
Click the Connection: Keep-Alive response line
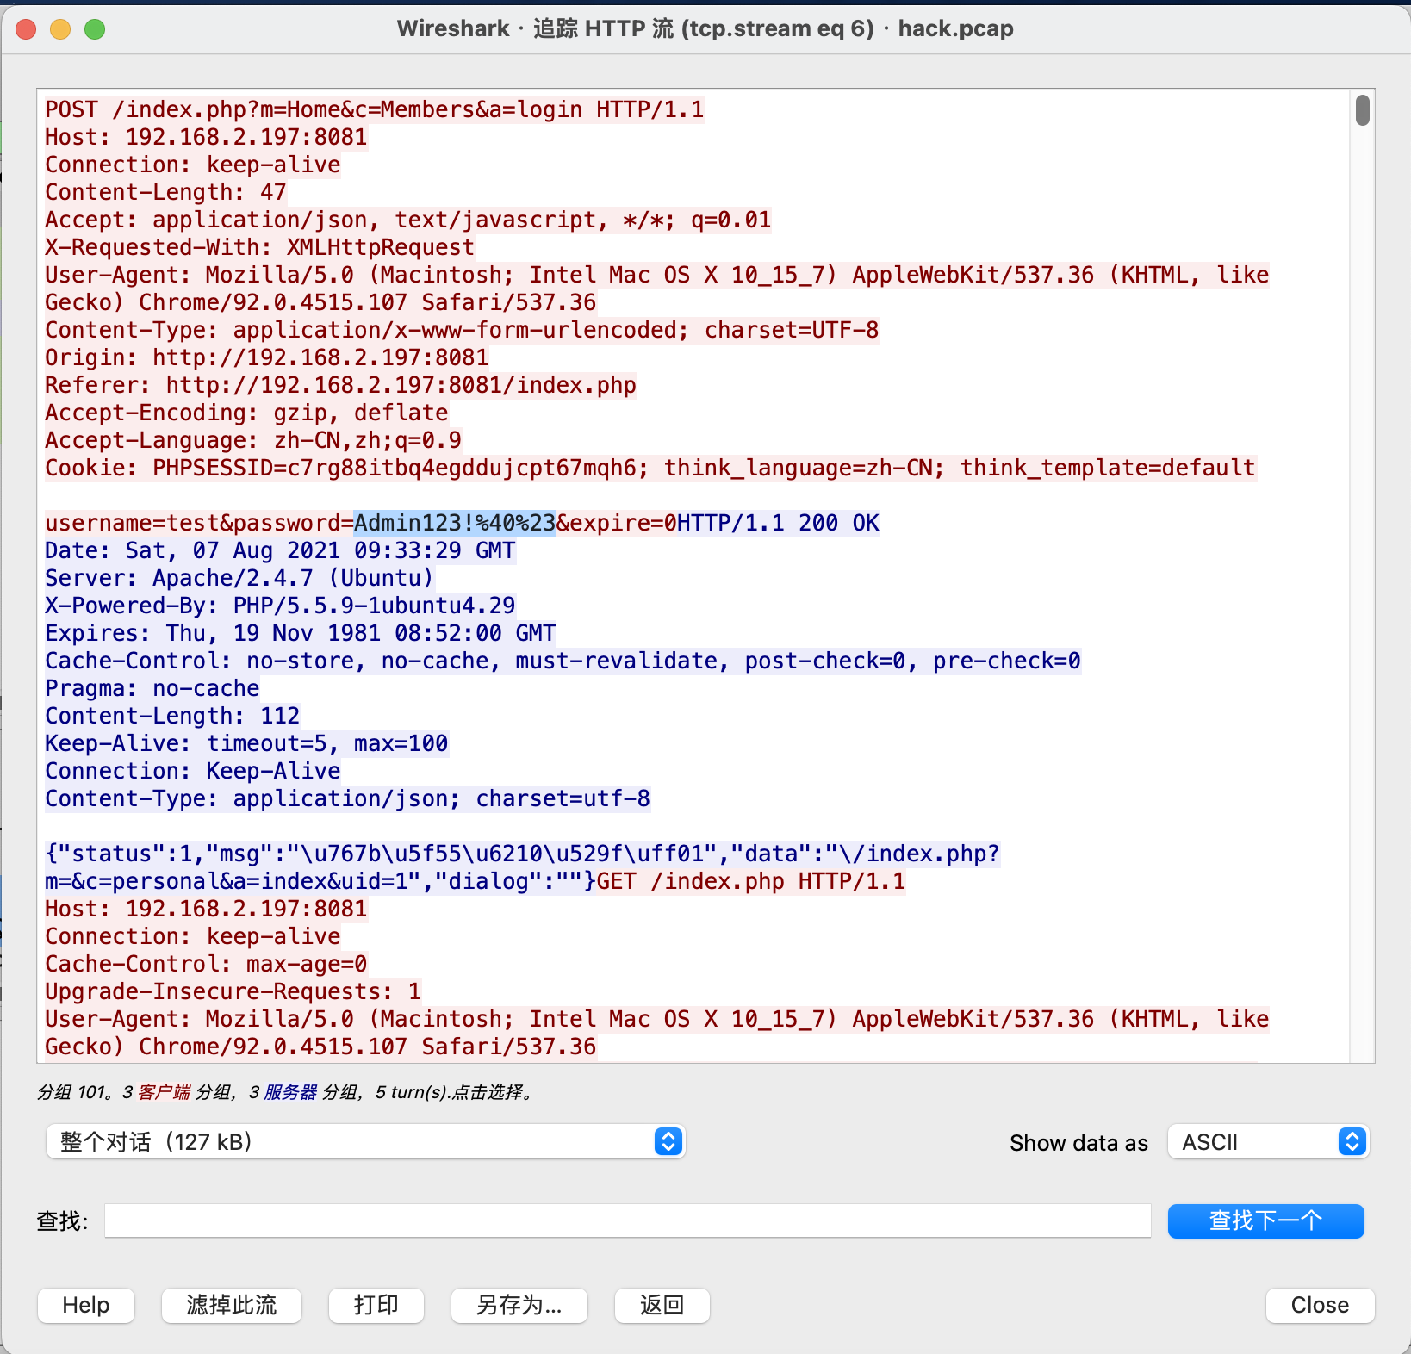coord(192,771)
